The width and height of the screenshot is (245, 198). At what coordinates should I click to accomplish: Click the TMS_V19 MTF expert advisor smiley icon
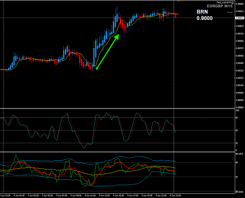pos(232,2)
